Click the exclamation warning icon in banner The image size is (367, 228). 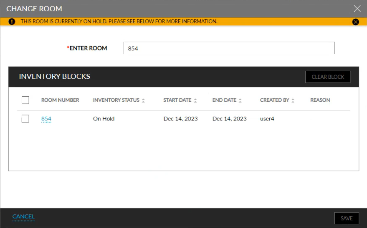(12, 21)
